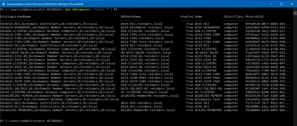Viewport: 297px width, 126px height.
Task: Select AD-WS19-SQL01.reinders.local host name
Action: [146, 52]
